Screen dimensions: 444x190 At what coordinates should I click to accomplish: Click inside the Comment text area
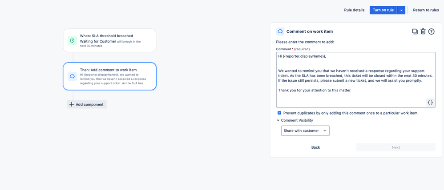[355, 80]
